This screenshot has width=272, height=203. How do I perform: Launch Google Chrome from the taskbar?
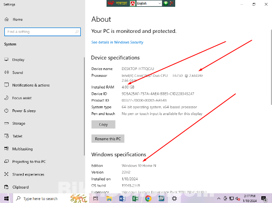pos(148,199)
